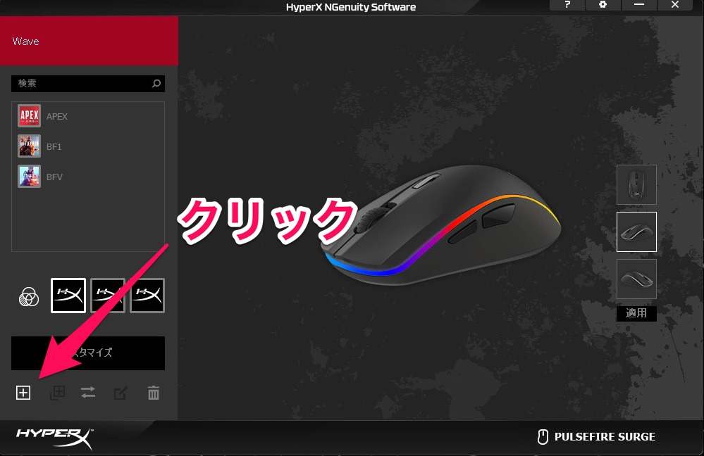Screen dimensions: 704x456
Task: Open the BFV game profile icon
Action: tap(29, 176)
